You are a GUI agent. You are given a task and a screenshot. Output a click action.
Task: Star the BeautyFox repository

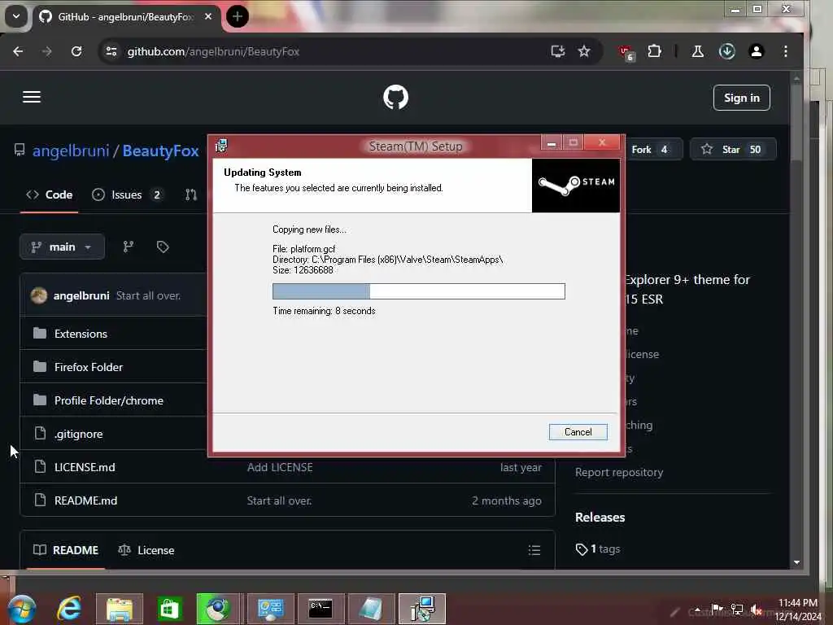pyautogui.click(x=733, y=150)
